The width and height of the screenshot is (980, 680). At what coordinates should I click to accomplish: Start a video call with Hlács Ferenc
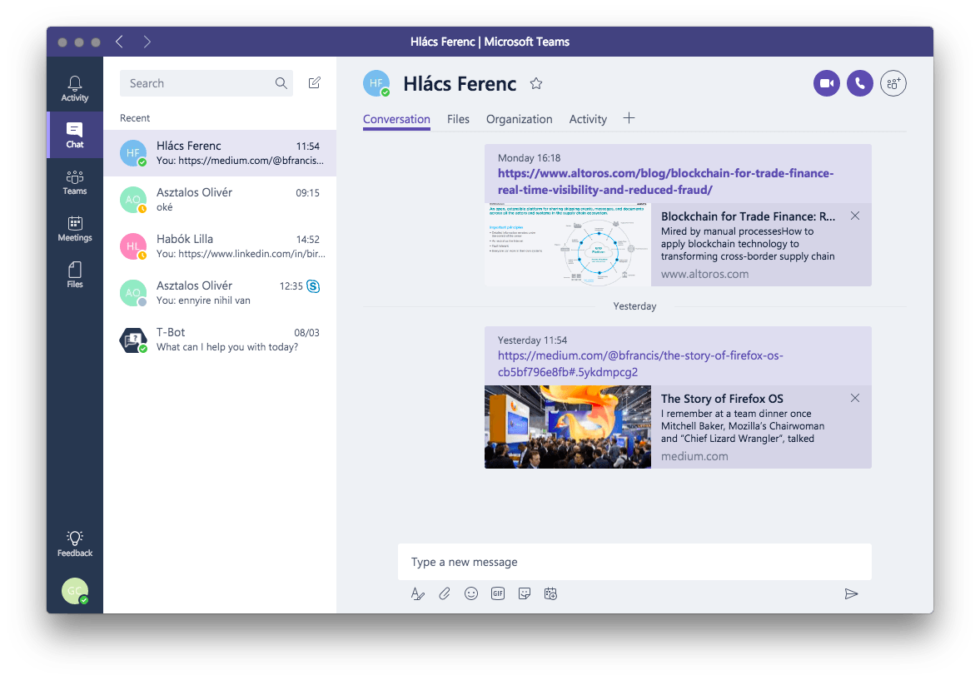pyautogui.click(x=826, y=83)
